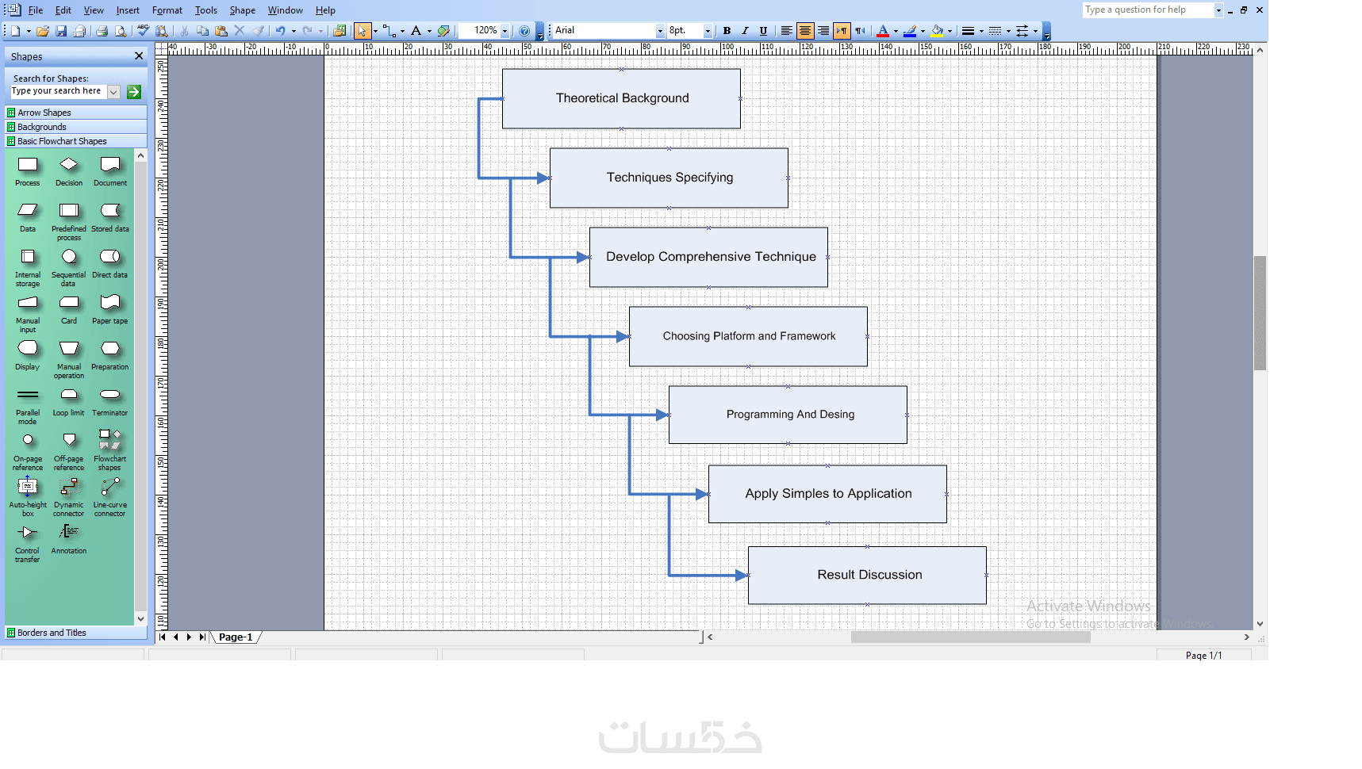Select the Sequential data shape
Viewport: 1362px width, 769px height.
tap(69, 257)
